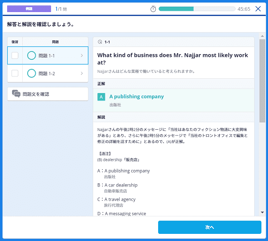
Task: Open the 問題文を確認 button
Action: (47, 94)
